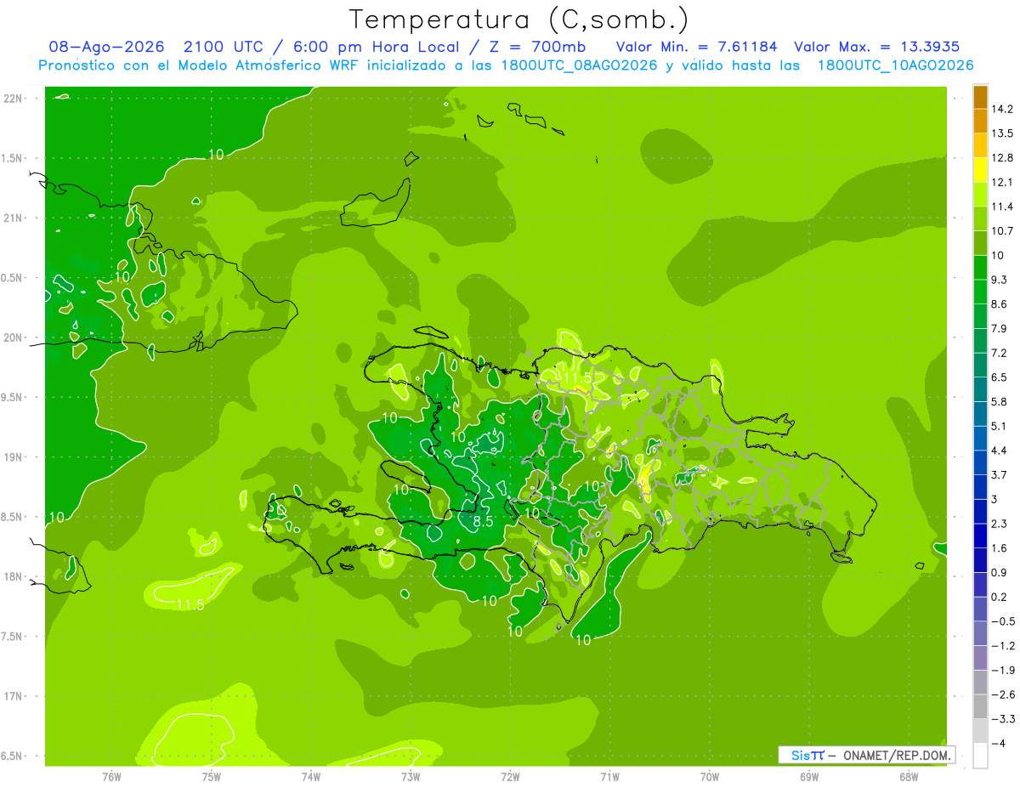Click the gray swatch between -3.3 and -2.6
This screenshot has height=788, width=1020.
[x=980, y=706]
